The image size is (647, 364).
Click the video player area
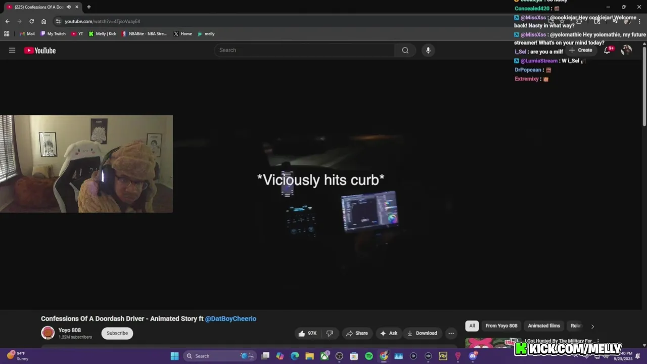320,185
